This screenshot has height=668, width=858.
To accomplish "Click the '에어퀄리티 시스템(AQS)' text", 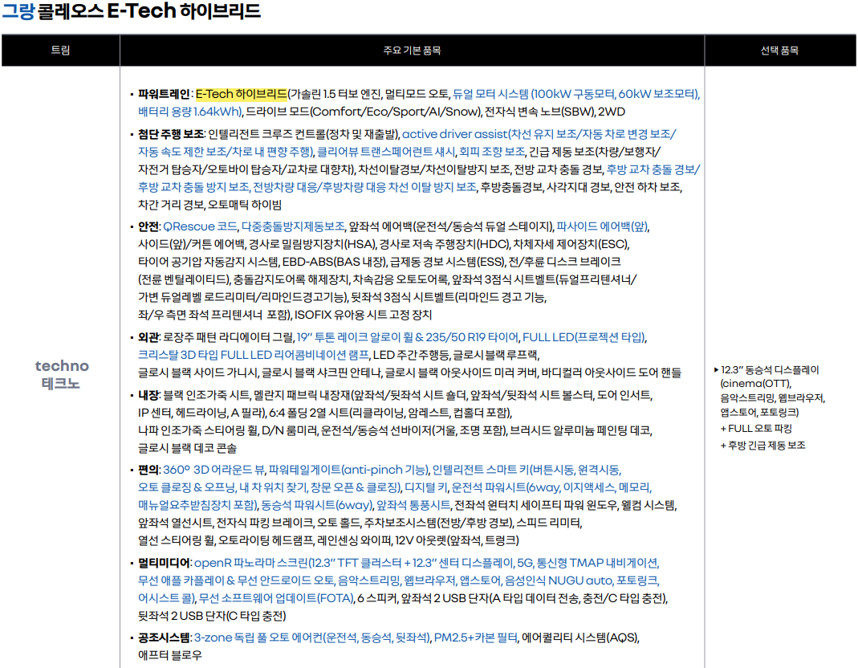I will coord(579,637).
